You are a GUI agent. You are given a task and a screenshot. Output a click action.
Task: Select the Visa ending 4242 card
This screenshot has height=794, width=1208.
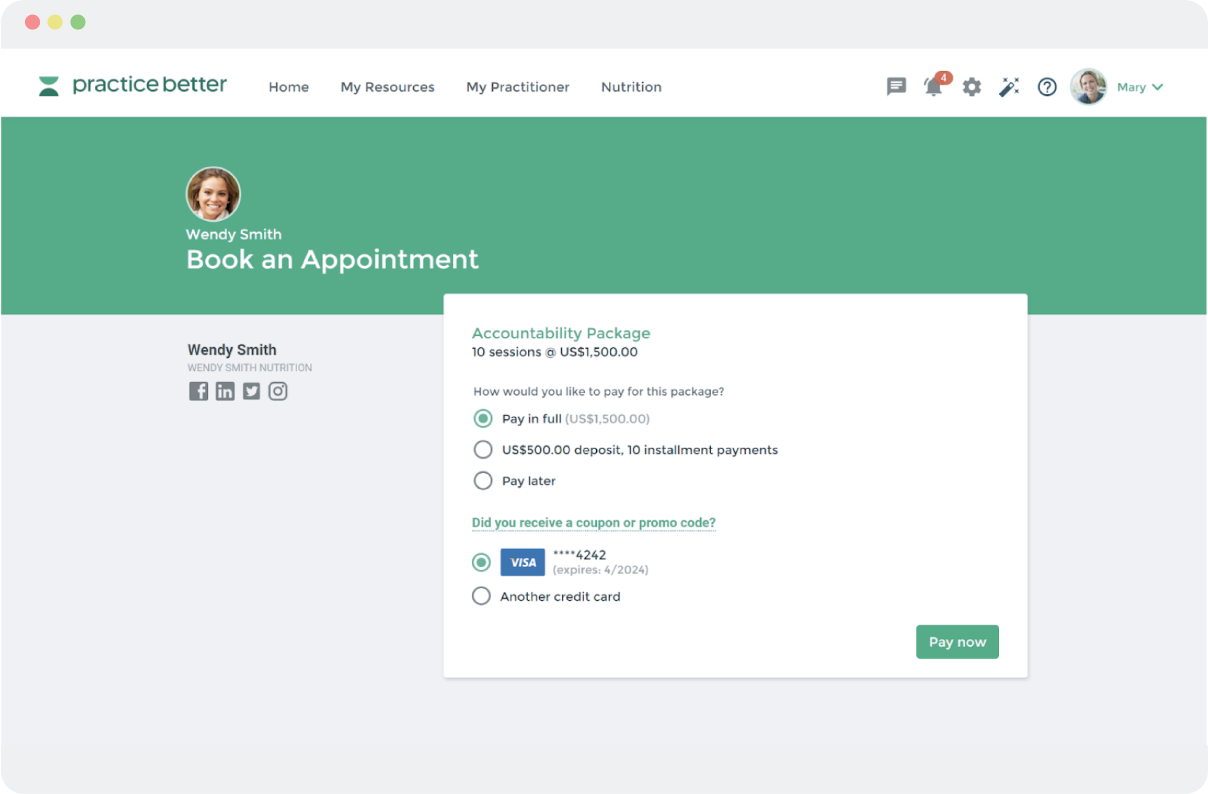click(481, 562)
